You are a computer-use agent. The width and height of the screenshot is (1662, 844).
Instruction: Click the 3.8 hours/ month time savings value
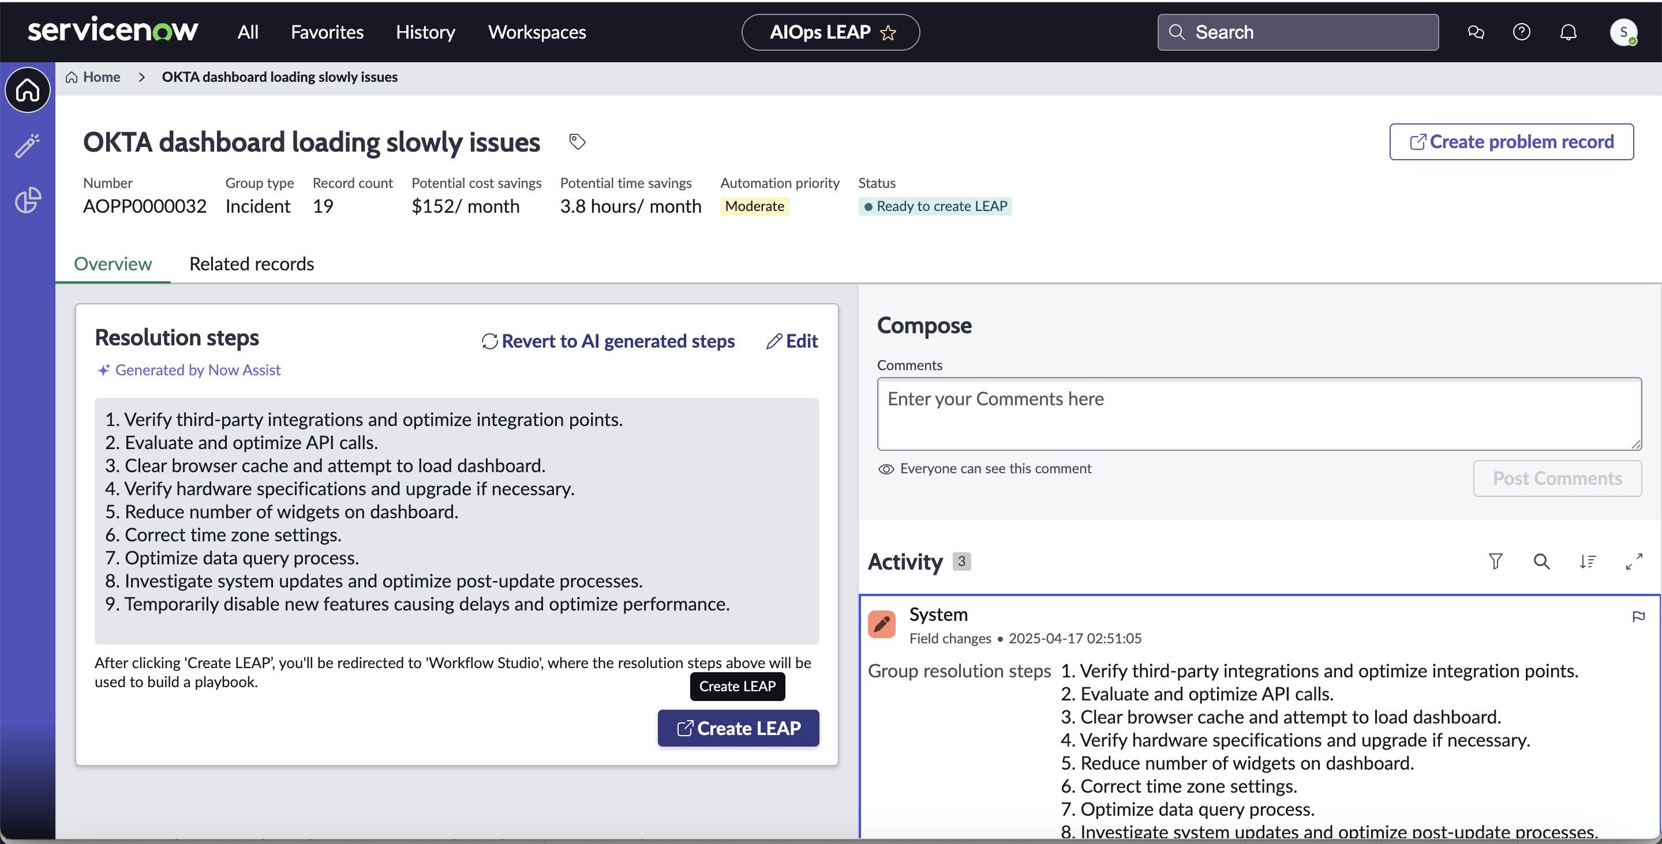(630, 206)
